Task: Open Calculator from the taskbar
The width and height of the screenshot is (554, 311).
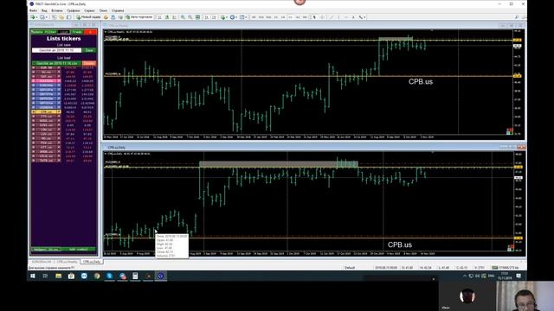Action: point(135,276)
